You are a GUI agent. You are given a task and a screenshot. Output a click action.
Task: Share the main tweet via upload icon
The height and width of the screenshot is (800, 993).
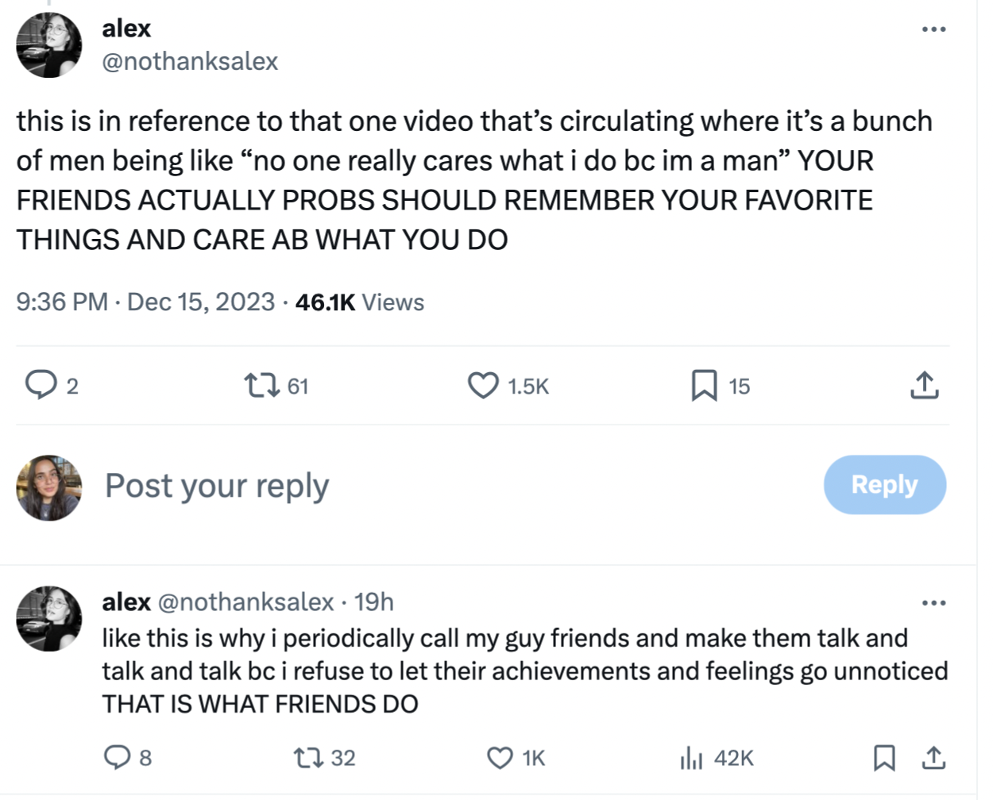tap(924, 385)
